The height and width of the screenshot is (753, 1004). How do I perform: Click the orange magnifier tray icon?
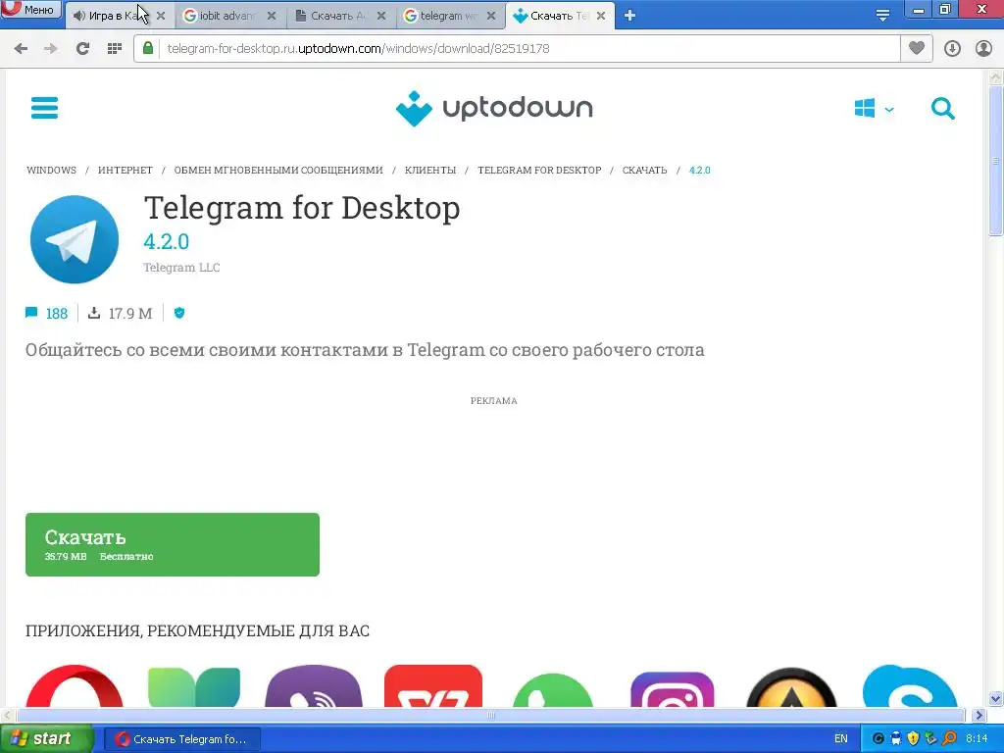[949, 739]
